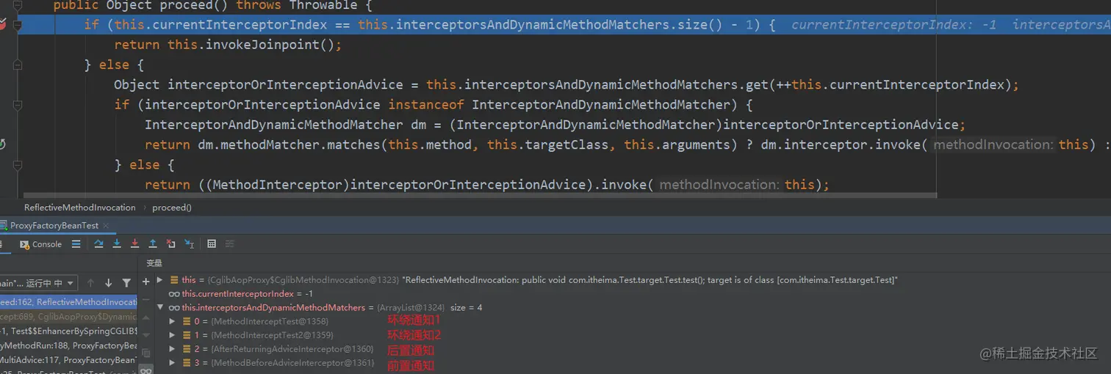Expand element 1 MethodInterceptTest2@1359
The height and width of the screenshot is (374, 1111).
(x=172, y=335)
